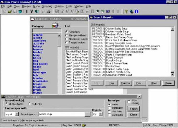This screenshot has height=128, width=178.
Task: Click the category list scrollbar thumb
Action: tap(59, 42)
